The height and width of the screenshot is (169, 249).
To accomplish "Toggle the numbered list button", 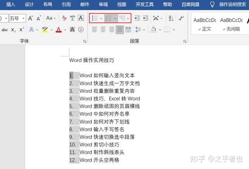I will pos(109,18).
